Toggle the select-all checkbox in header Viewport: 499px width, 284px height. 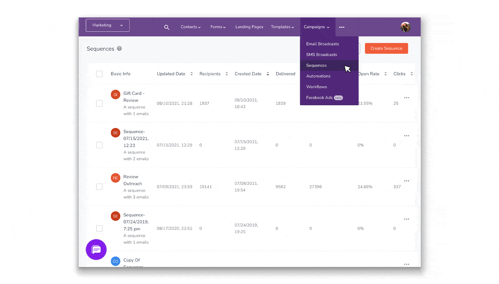click(99, 74)
